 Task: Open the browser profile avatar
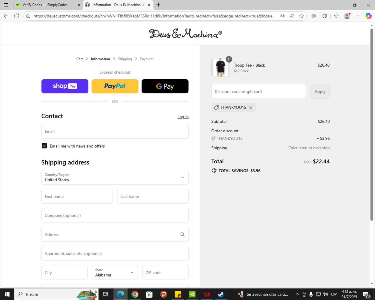point(347,16)
